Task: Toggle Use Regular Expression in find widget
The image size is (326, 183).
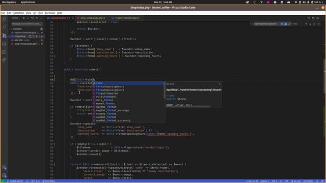Action: (289, 24)
